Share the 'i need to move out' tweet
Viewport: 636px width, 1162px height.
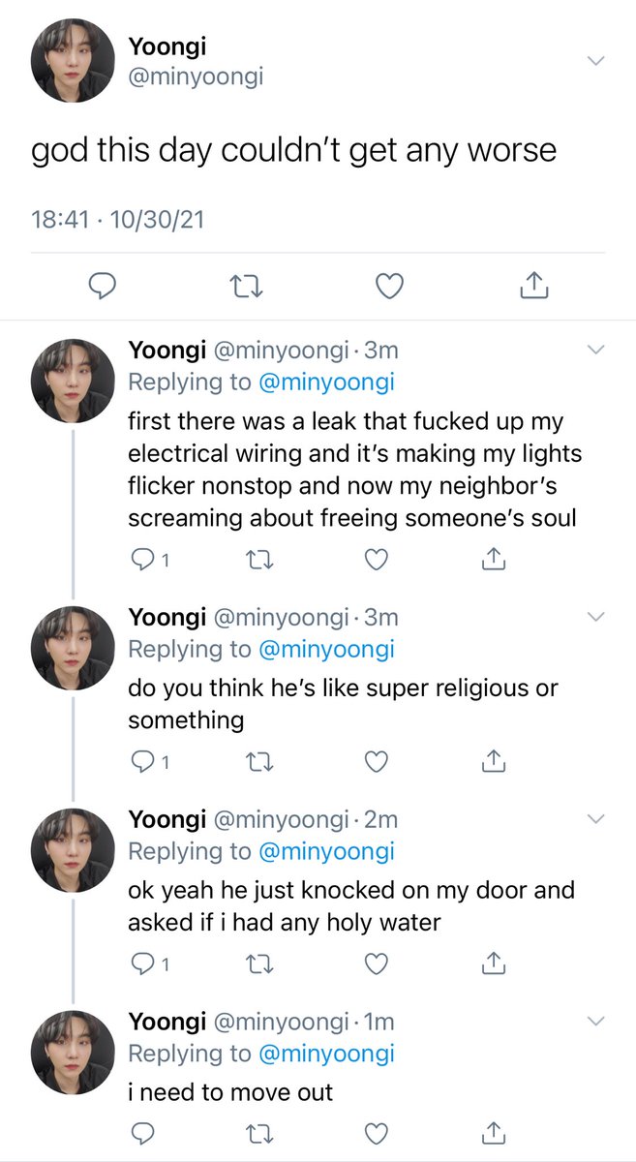point(494,1131)
